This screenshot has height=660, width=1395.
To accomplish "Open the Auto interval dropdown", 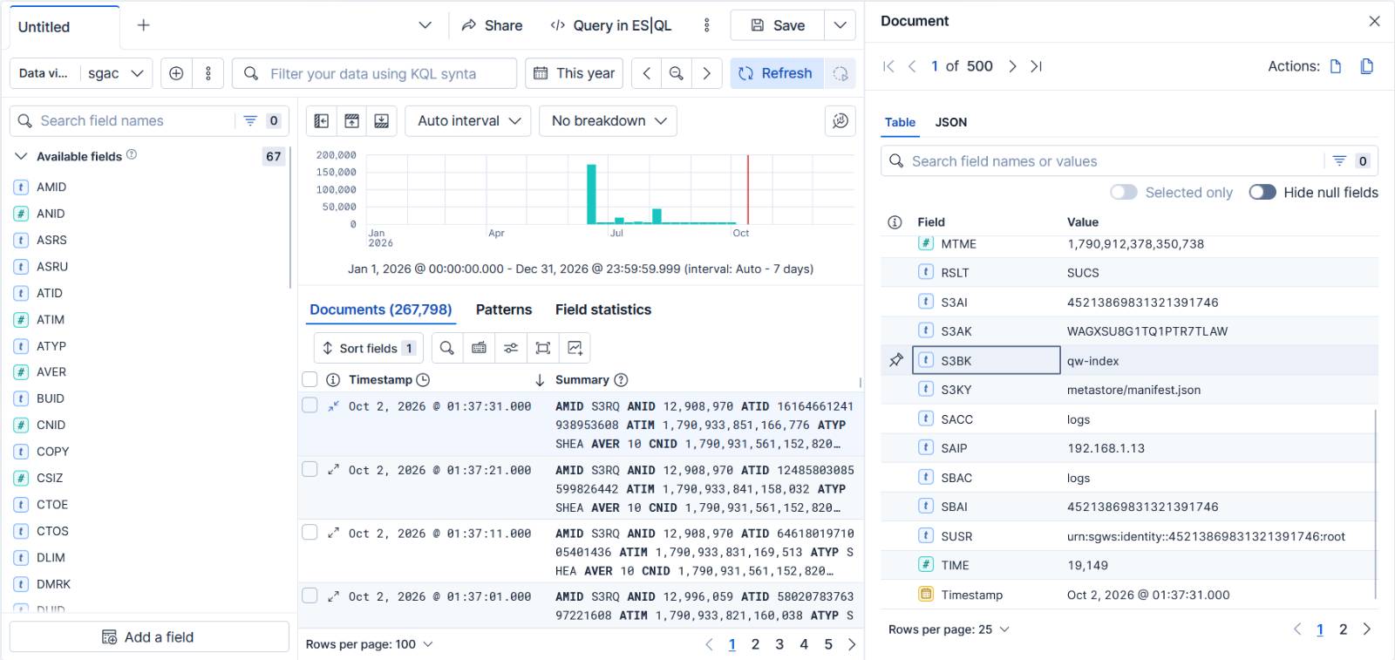I will [468, 121].
